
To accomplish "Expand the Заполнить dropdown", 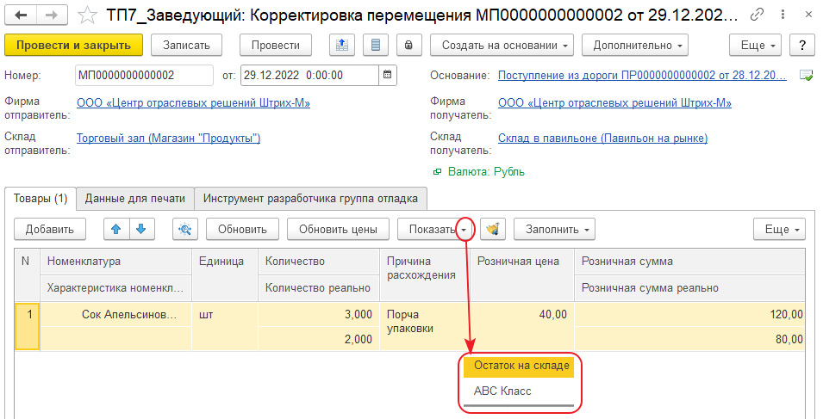I will pos(555,229).
